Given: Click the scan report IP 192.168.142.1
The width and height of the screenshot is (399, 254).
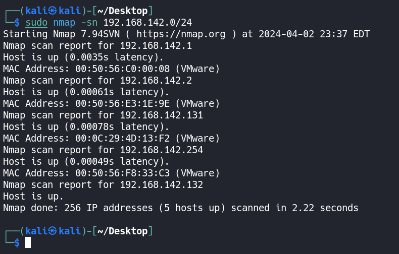Looking at the screenshot, I should click(156, 45).
